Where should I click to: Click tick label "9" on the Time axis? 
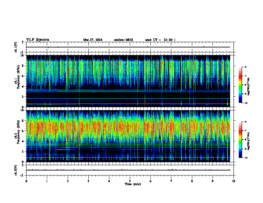click(x=213, y=181)
